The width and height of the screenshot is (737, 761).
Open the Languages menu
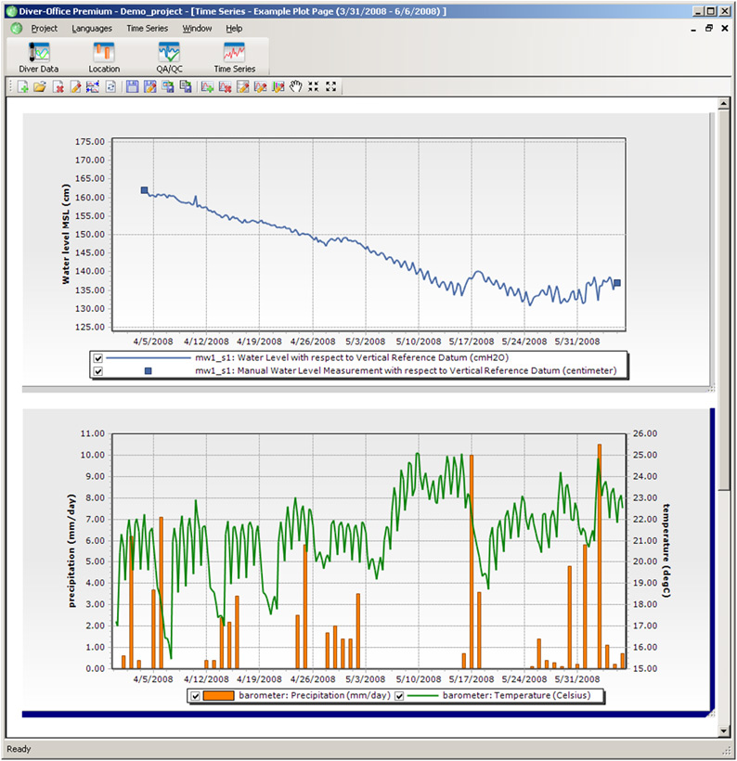(x=92, y=29)
